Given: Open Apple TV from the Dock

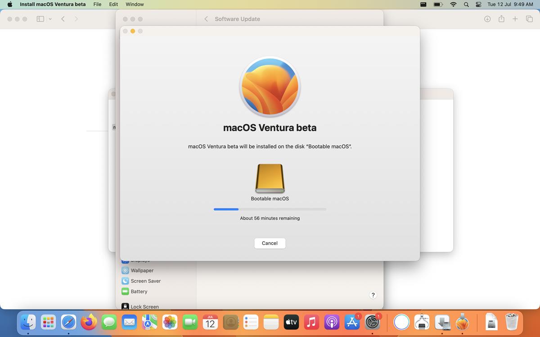Looking at the screenshot, I should point(291,322).
